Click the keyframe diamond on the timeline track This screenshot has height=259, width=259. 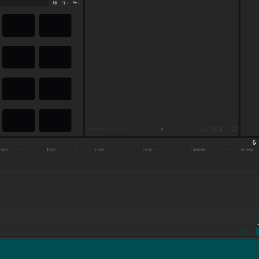[258, 224]
